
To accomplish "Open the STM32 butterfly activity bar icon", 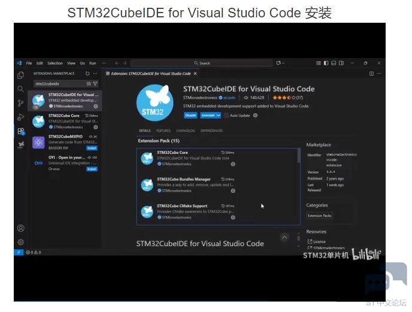I will [x=20, y=145].
